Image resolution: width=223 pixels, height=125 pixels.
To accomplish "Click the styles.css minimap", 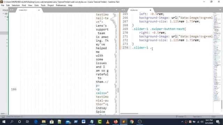I will click(217, 57).
